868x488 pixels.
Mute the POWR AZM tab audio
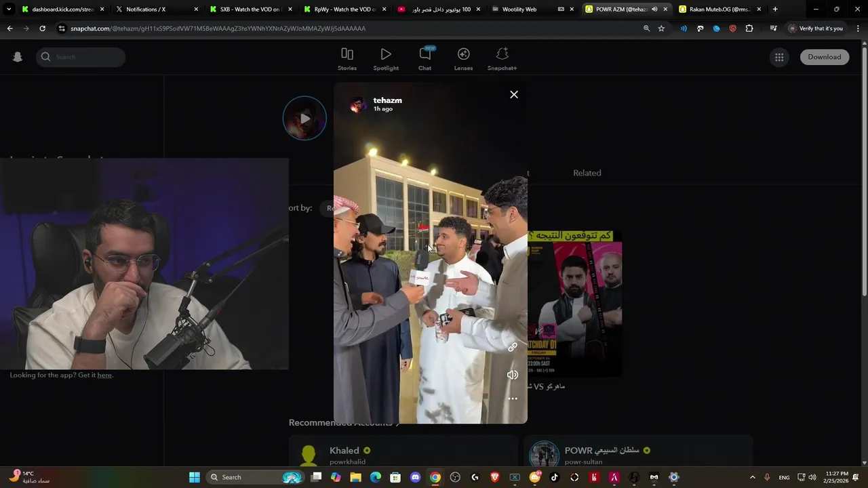(x=654, y=9)
